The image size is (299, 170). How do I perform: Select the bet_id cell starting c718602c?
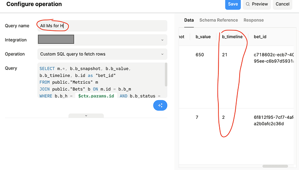pos(274,58)
